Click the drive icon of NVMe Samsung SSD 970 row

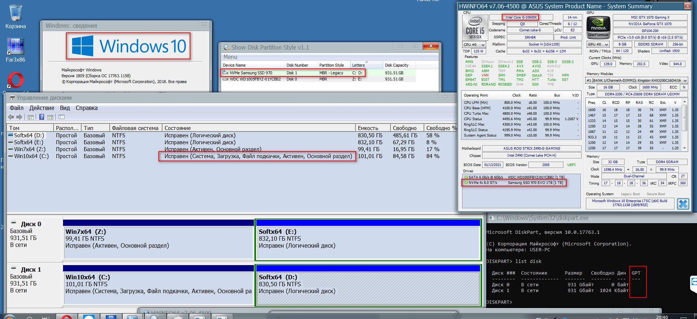226,73
